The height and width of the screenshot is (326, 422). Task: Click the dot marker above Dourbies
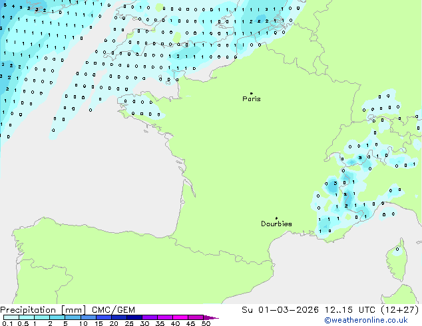(x=276, y=218)
